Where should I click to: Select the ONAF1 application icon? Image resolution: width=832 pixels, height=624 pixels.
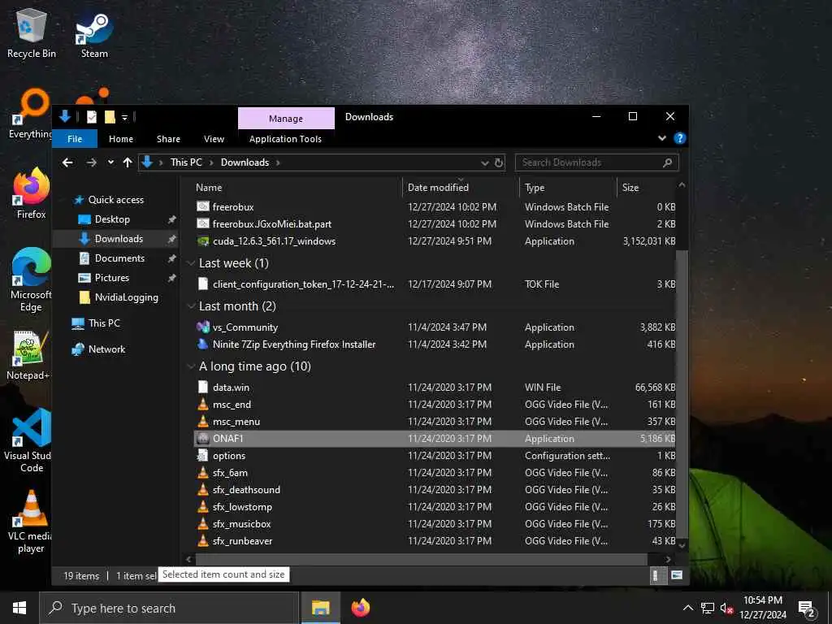click(x=202, y=439)
